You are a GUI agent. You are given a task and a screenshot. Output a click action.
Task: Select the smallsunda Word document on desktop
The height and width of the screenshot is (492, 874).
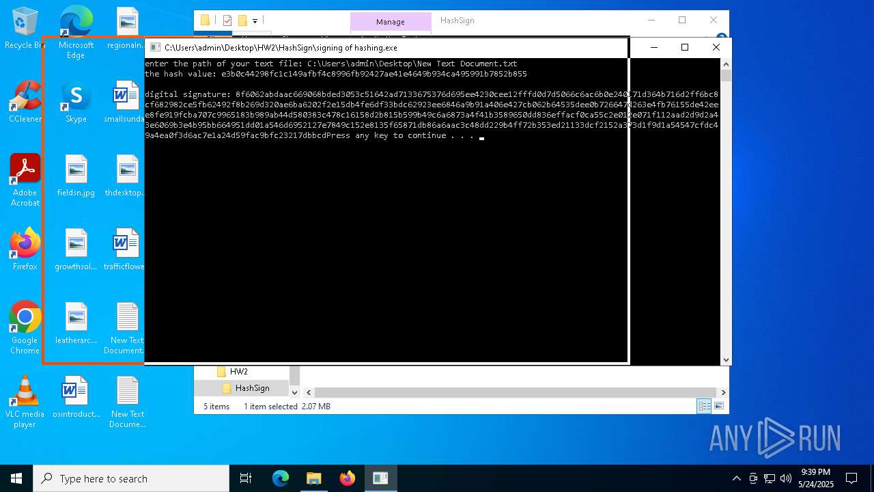[x=125, y=102]
